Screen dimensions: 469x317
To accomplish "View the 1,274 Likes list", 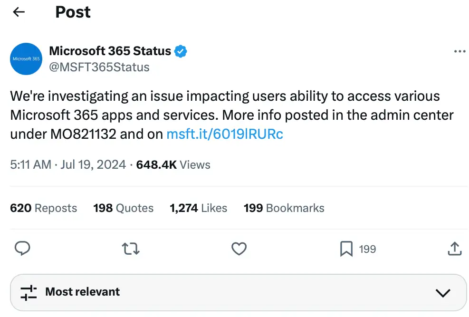I will [198, 208].
